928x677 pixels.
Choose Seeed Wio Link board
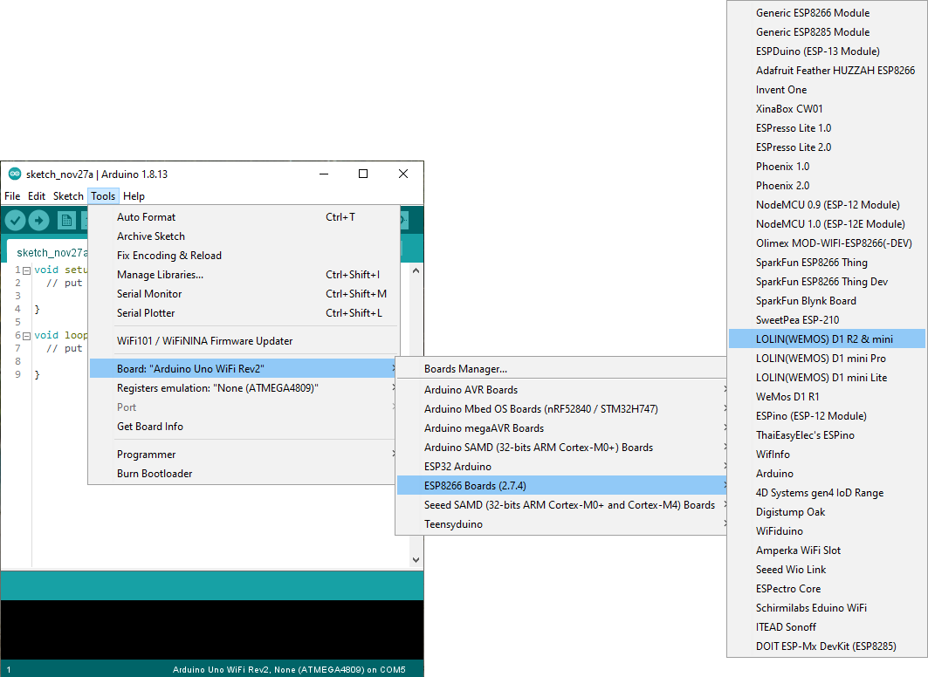[827, 570]
